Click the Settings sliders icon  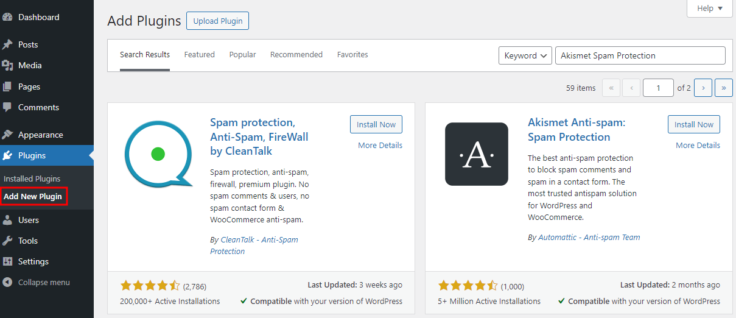pos(7,261)
